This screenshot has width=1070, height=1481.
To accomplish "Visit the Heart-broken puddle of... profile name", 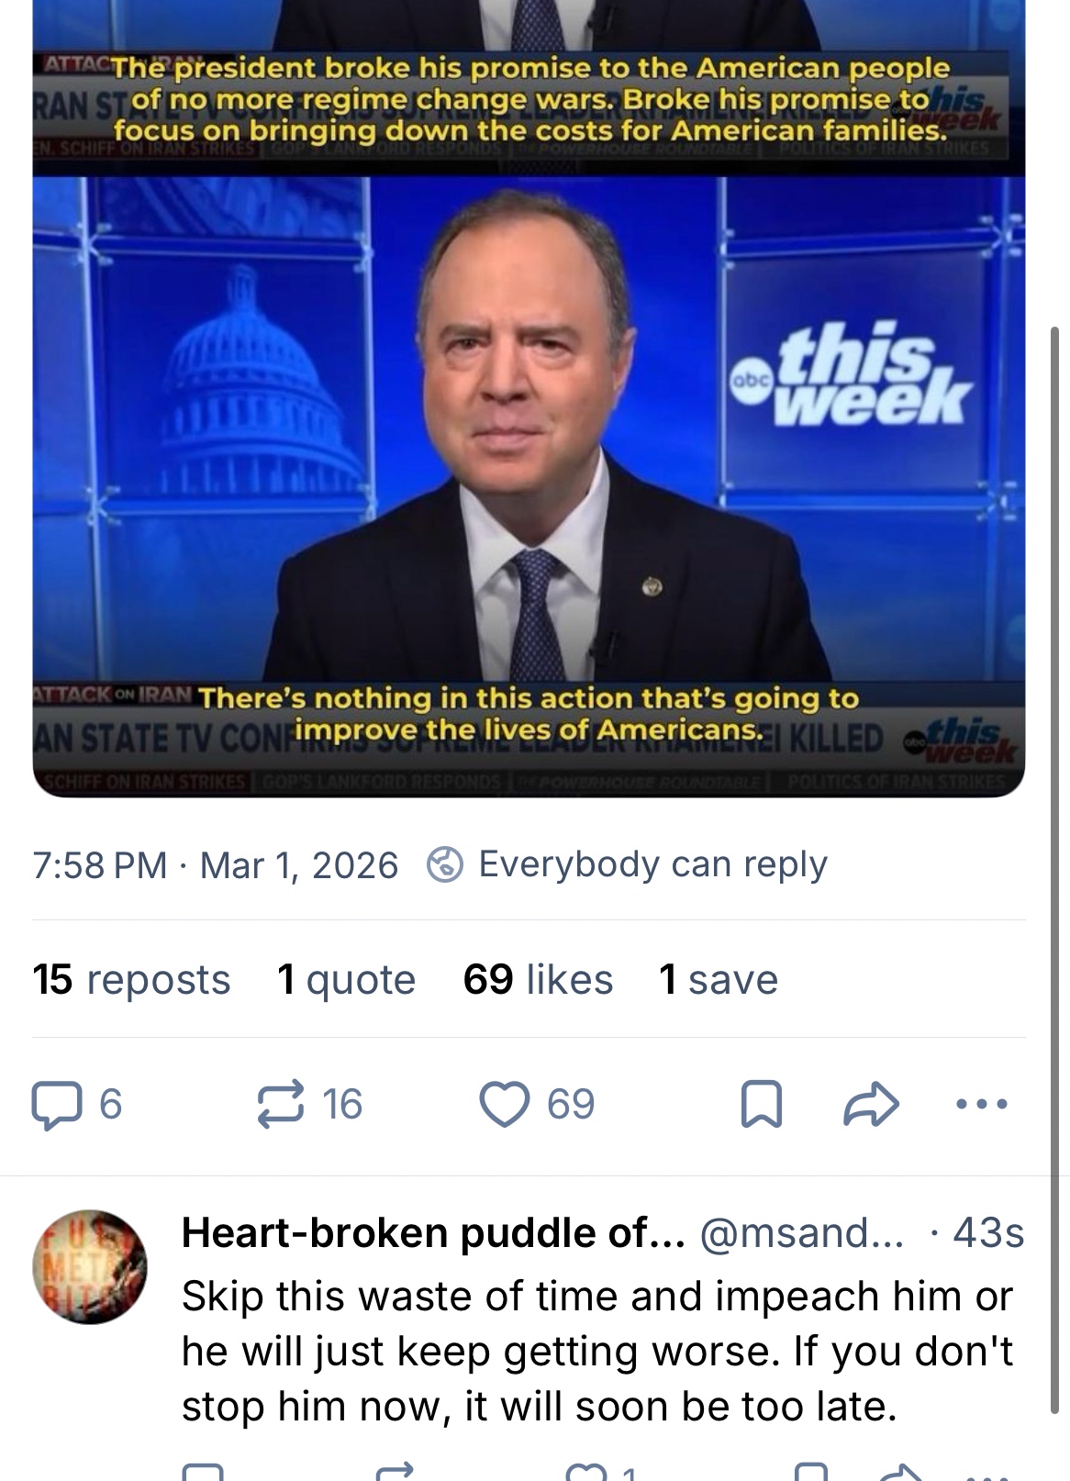I will [433, 1232].
